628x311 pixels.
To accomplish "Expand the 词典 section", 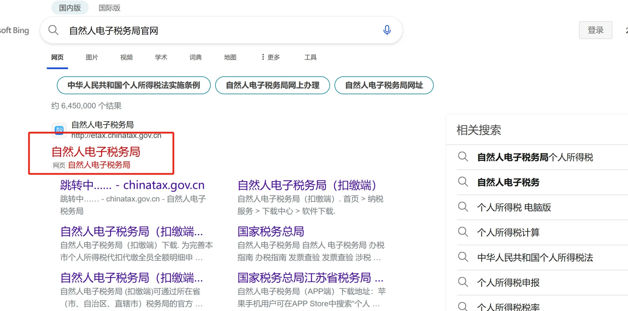I will [195, 57].
